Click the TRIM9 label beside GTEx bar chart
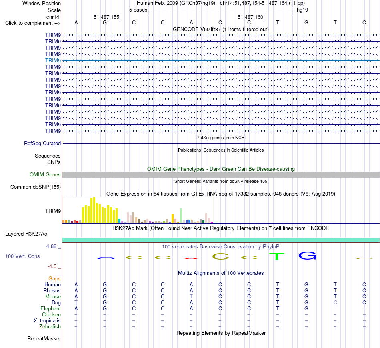380x348 pixels. (x=53, y=211)
